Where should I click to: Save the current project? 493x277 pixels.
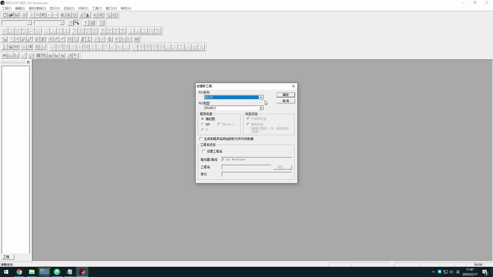tap(17, 15)
